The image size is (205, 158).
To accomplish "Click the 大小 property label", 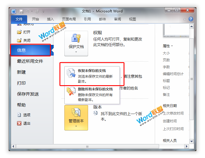I will pyautogui.click(x=166, y=53).
